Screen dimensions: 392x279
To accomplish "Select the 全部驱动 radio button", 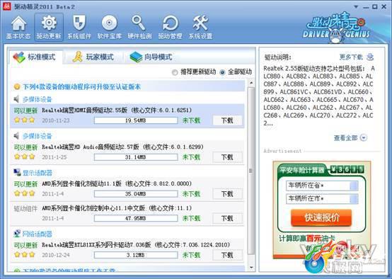I will click(x=222, y=72).
